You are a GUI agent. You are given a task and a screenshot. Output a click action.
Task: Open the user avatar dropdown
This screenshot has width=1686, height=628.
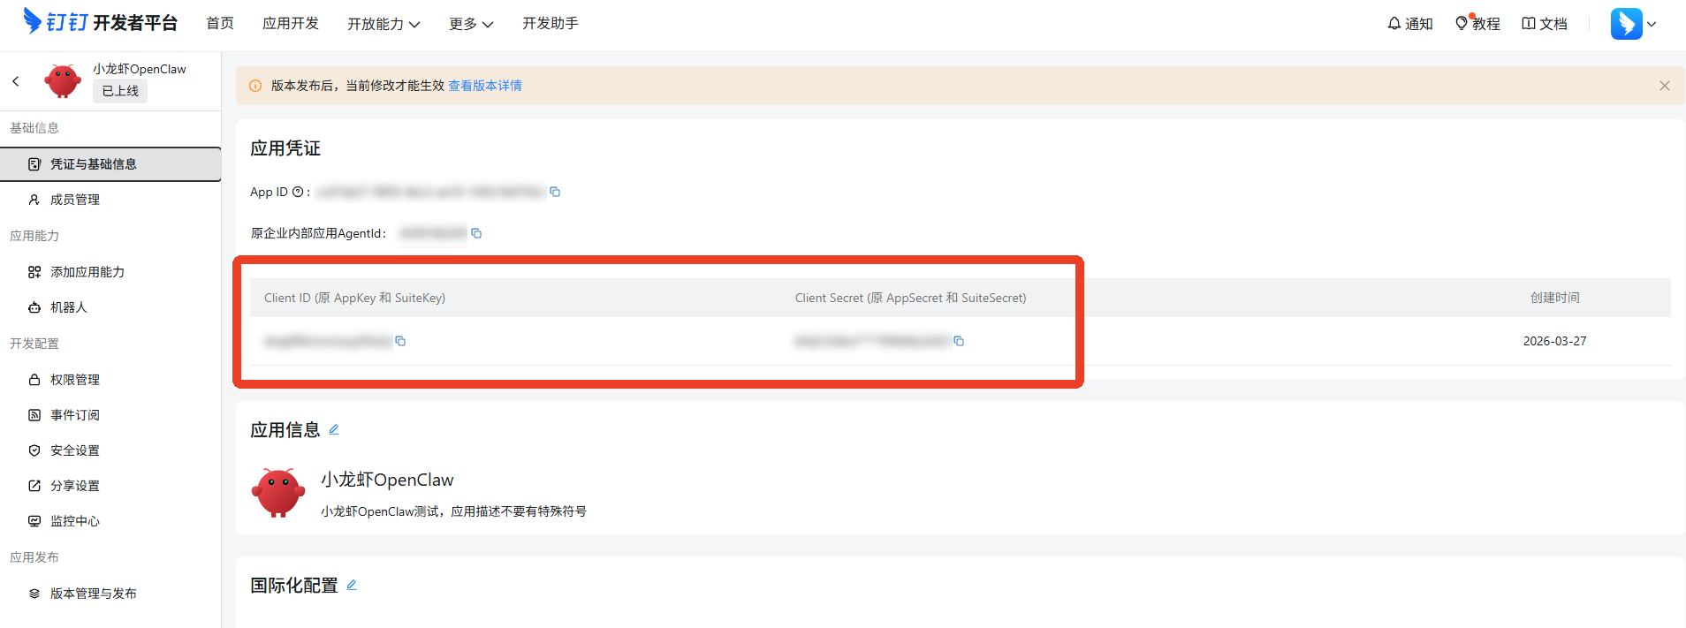(x=1633, y=24)
